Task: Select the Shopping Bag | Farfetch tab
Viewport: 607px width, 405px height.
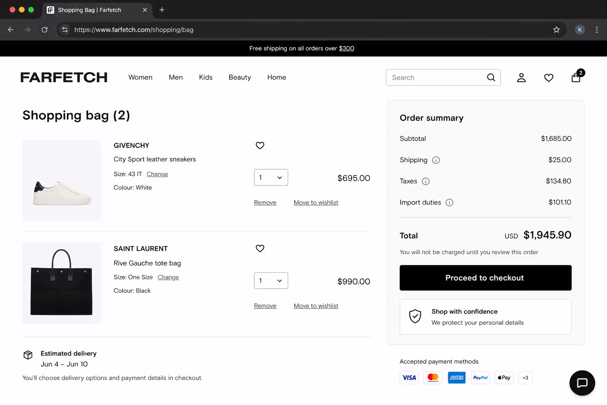Action: pos(97,10)
